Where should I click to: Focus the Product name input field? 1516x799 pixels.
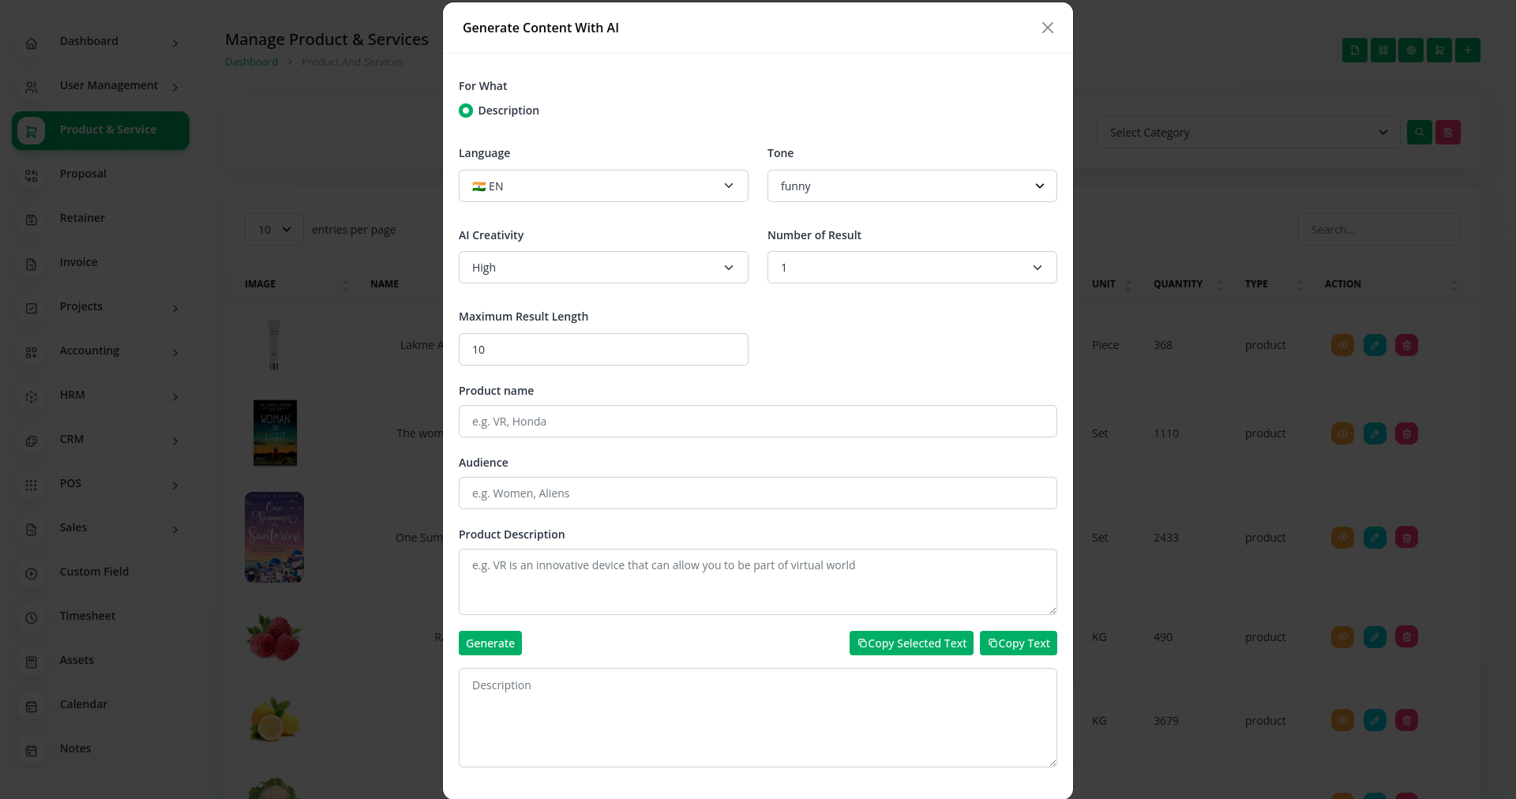click(757, 422)
